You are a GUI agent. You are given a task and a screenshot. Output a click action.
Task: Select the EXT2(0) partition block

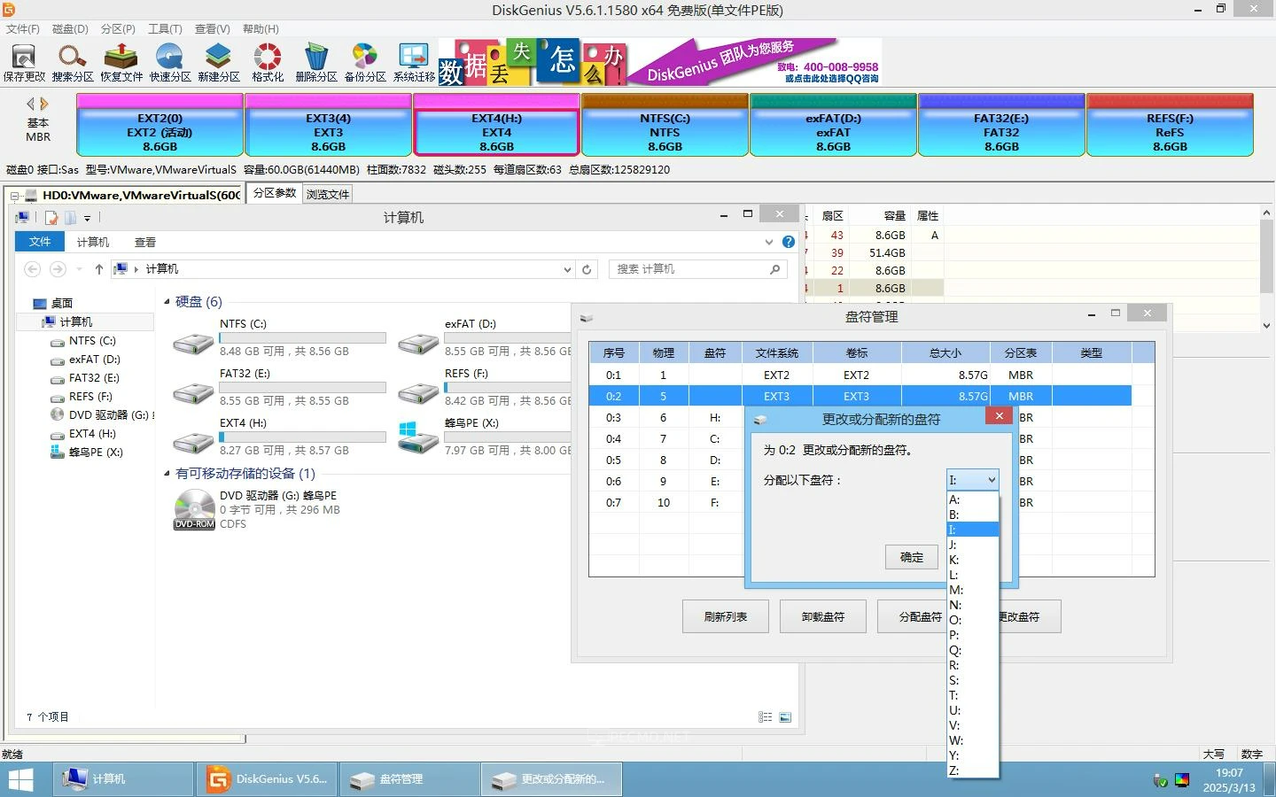pyautogui.click(x=160, y=125)
